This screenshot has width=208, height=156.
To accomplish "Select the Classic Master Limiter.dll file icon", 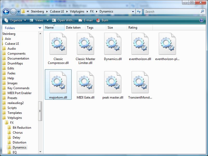I will click(x=86, y=44).
